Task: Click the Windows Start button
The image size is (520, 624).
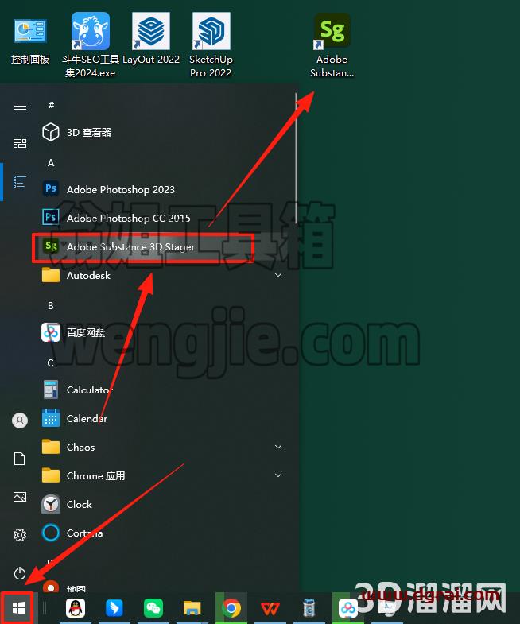Action: pyautogui.click(x=18, y=608)
